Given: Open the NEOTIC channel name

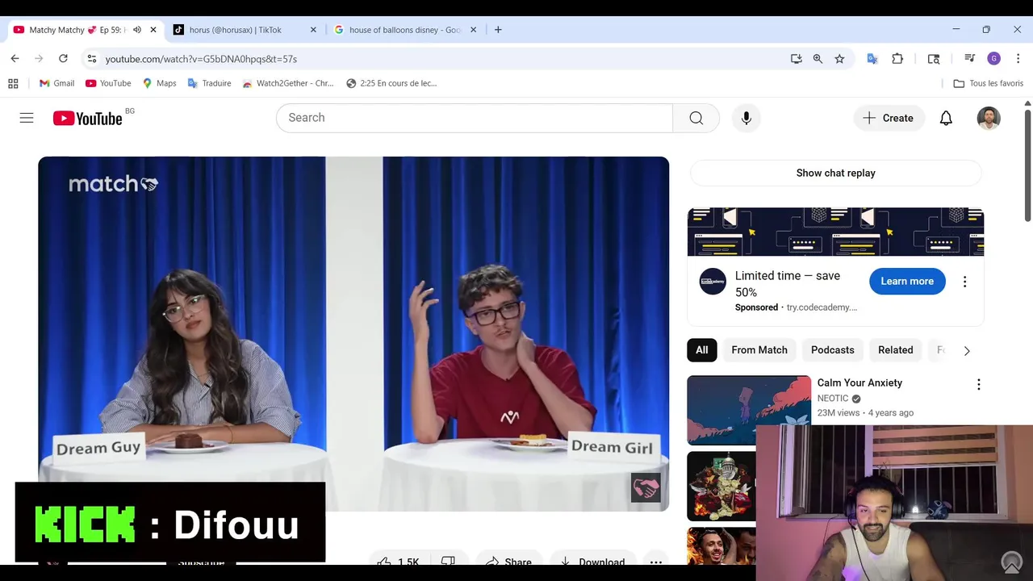Looking at the screenshot, I should (x=833, y=398).
